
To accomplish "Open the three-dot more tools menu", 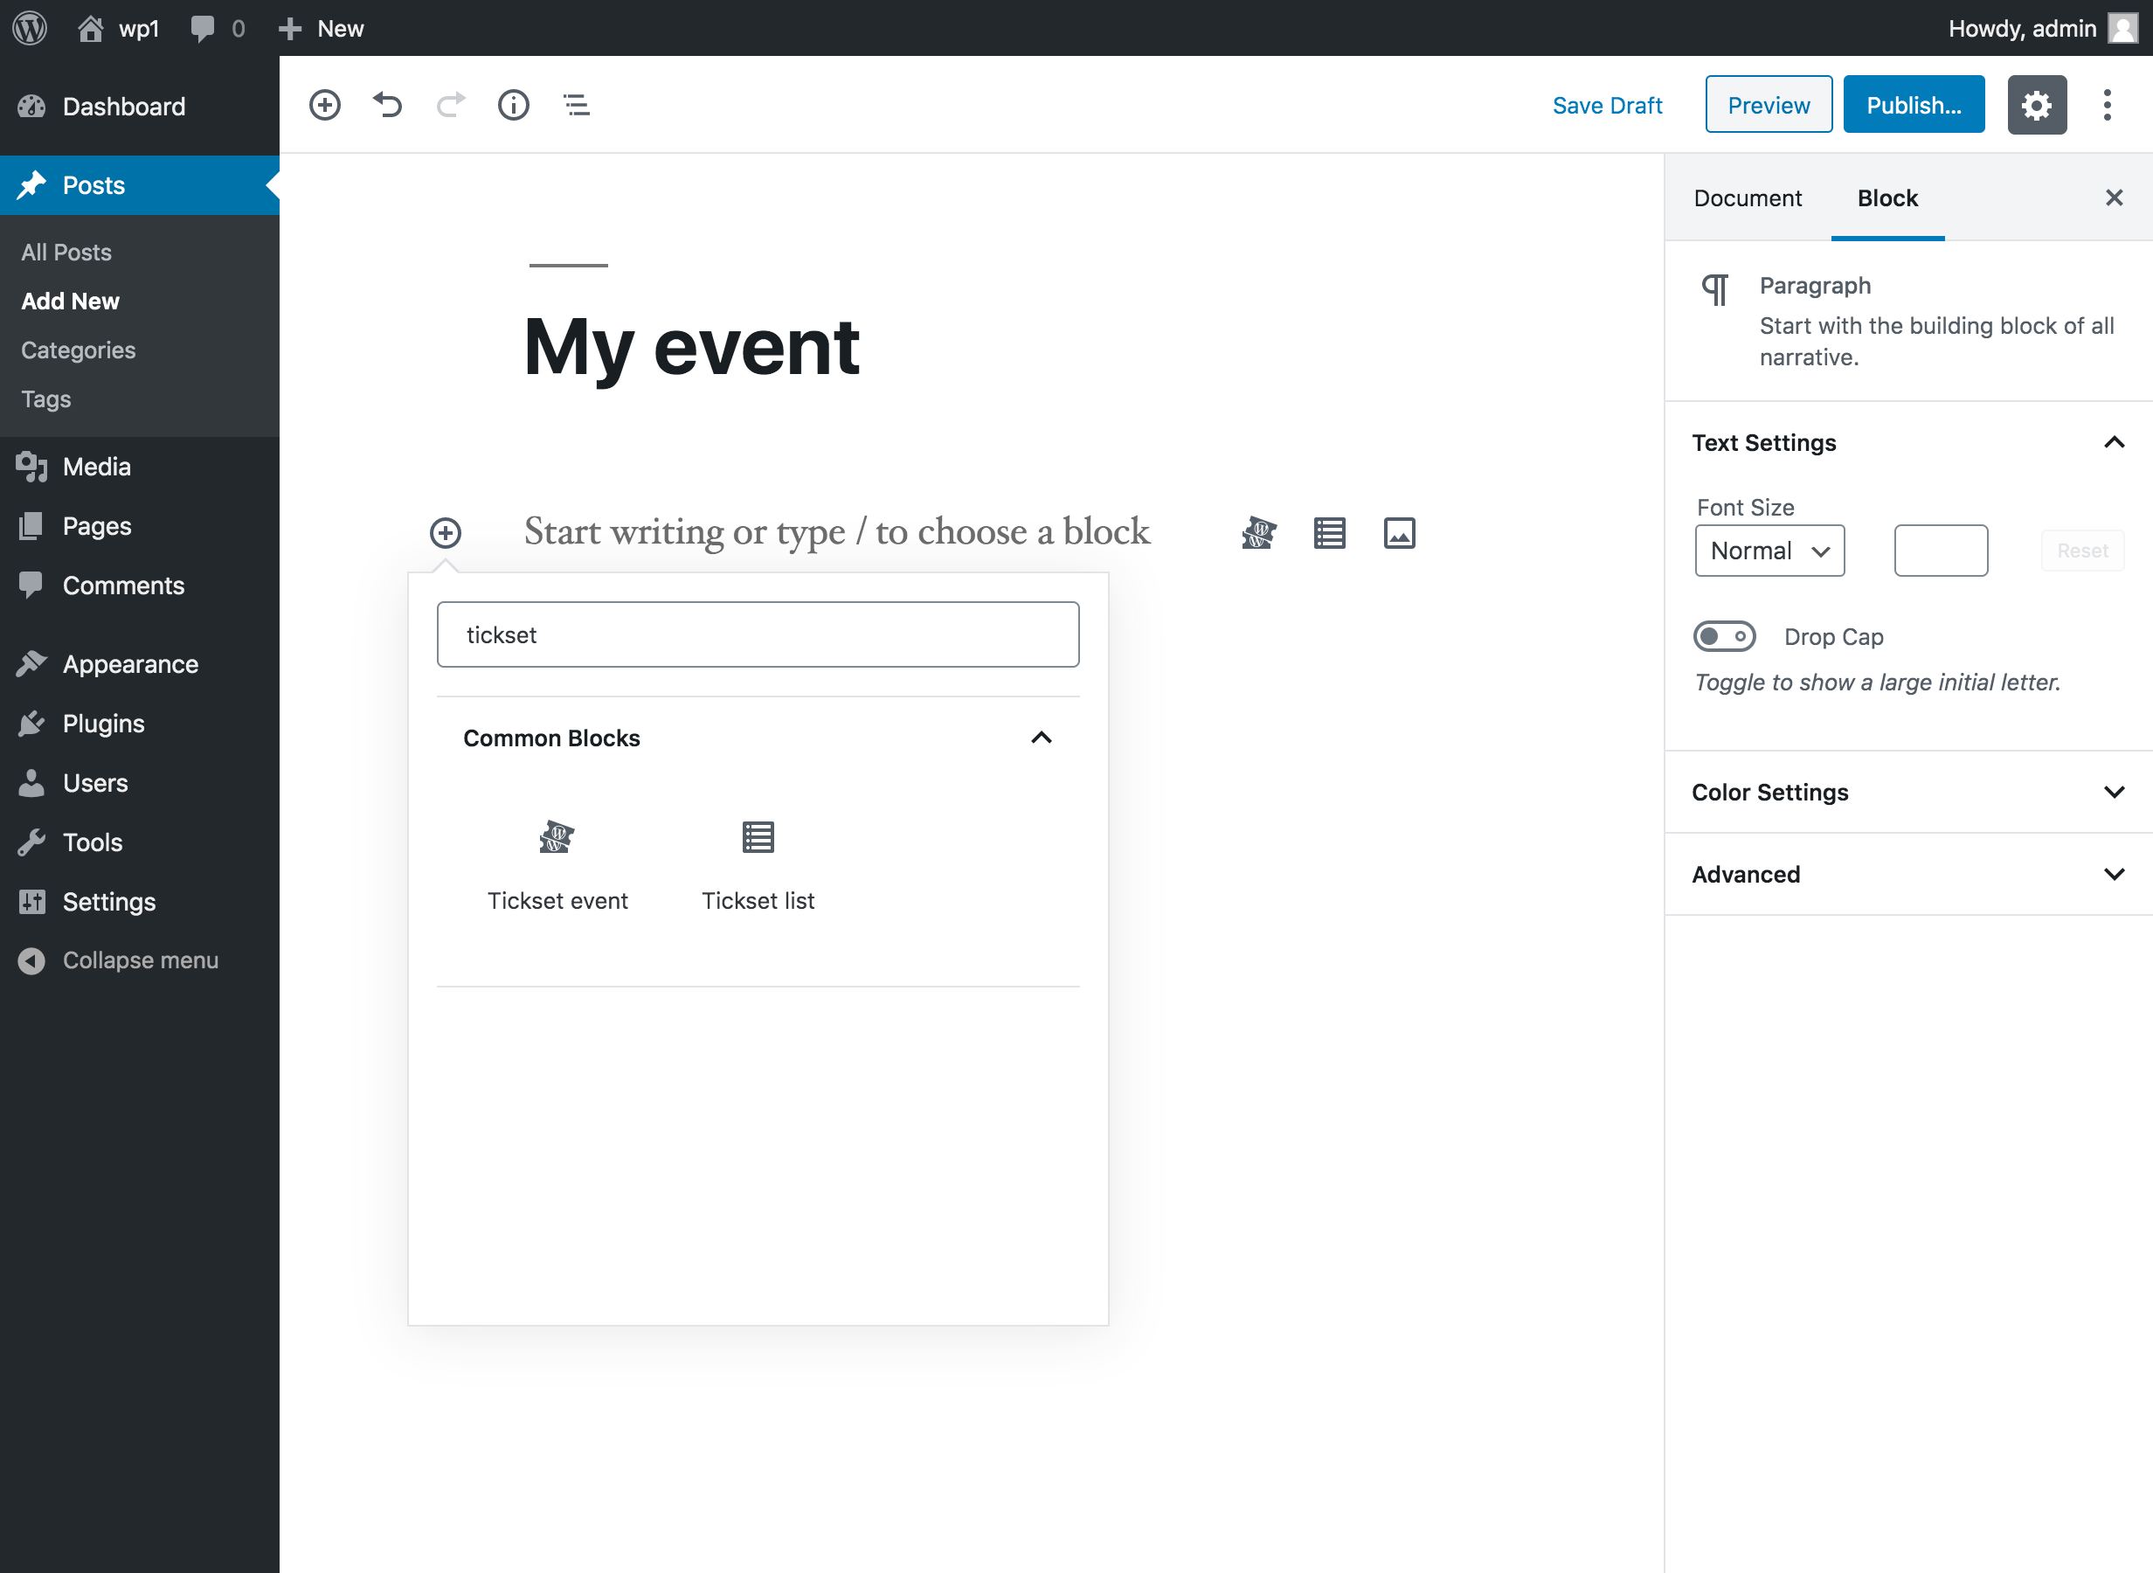I will tap(2107, 105).
